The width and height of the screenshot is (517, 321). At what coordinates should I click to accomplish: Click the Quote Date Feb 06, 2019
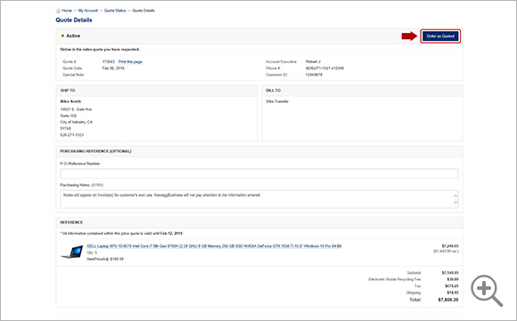(x=113, y=68)
